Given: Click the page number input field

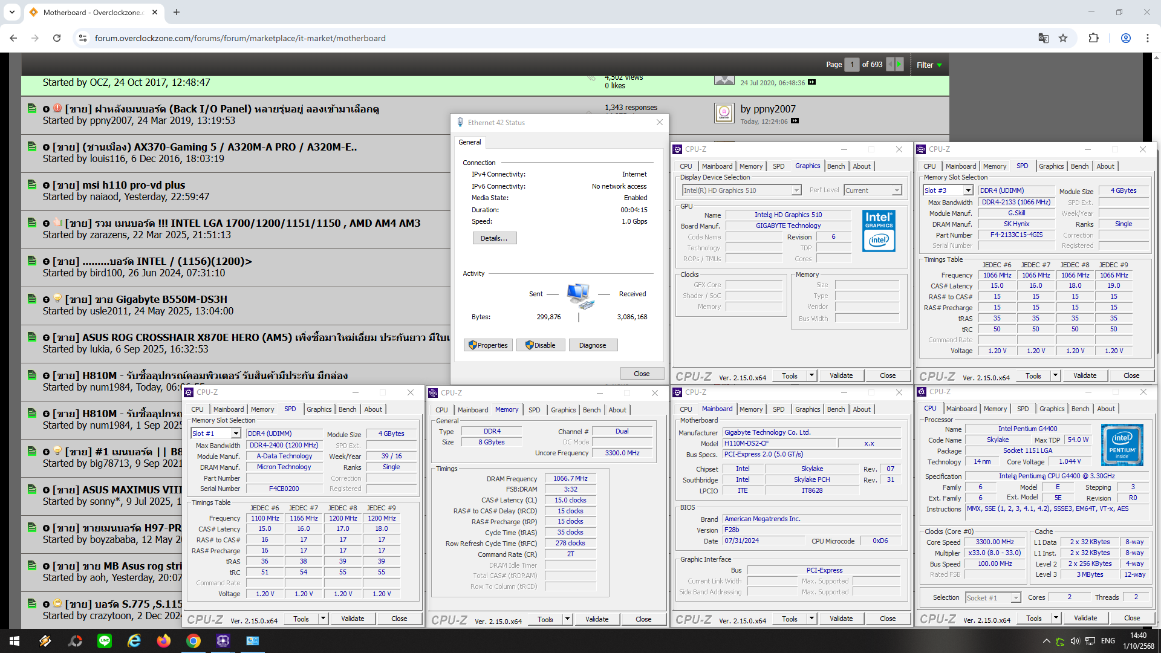Looking at the screenshot, I should click(x=851, y=64).
